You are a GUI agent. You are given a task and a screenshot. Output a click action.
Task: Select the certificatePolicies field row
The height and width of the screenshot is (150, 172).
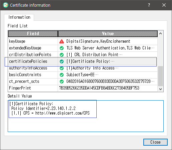(83, 61)
